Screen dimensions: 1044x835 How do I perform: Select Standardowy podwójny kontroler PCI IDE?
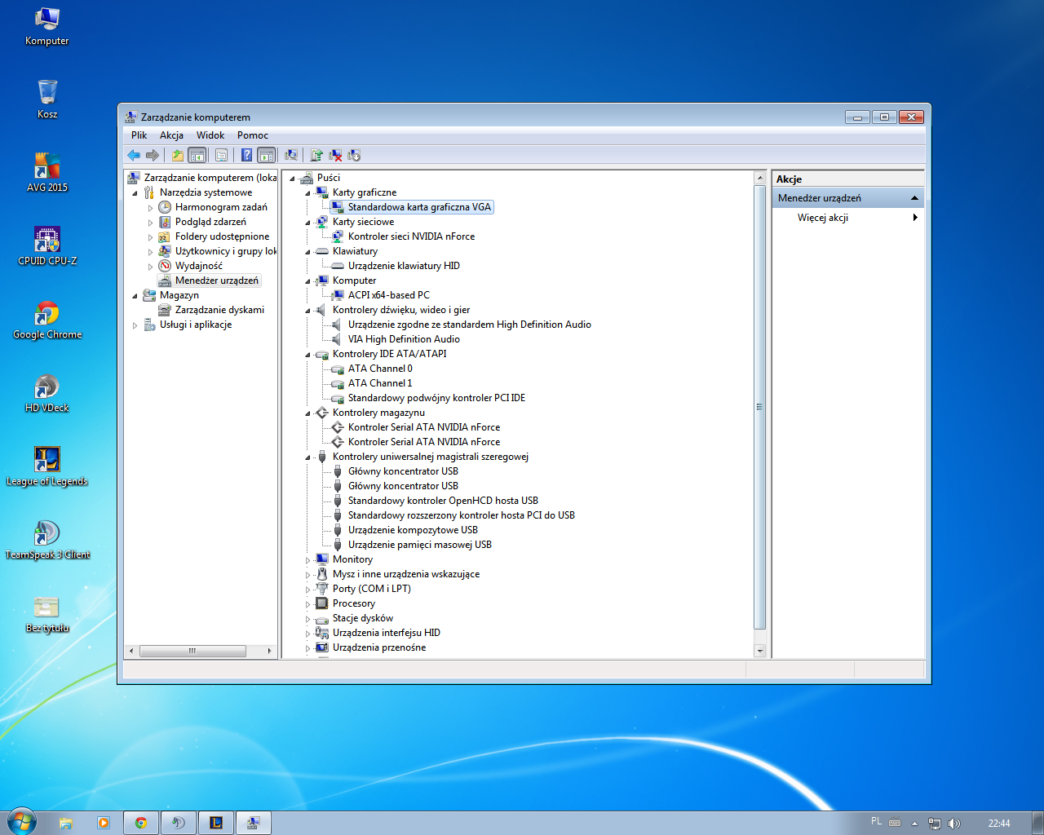tap(436, 398)
